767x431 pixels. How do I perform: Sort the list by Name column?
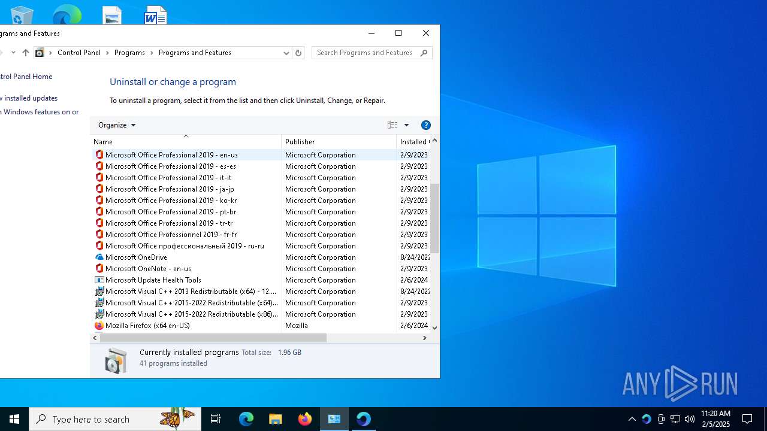pyautogui.click(x=186, y=141)
